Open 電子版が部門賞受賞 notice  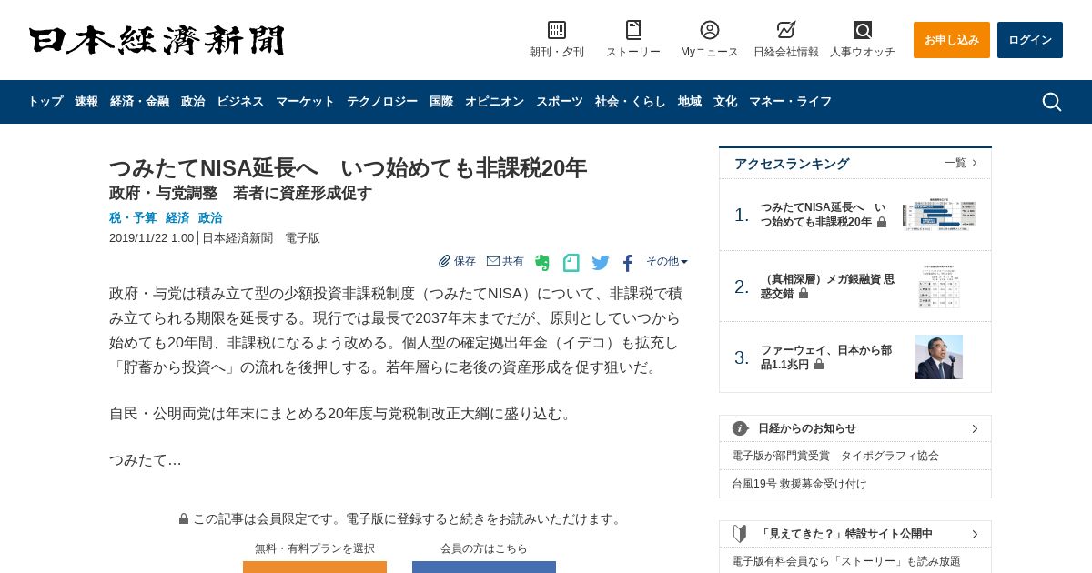pos(835,456)
